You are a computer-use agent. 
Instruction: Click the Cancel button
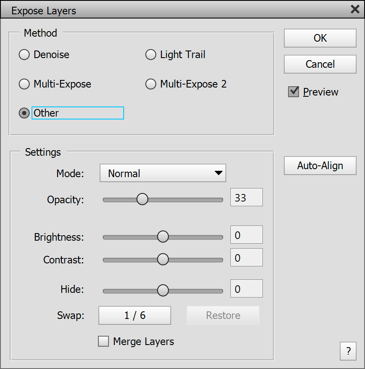(x=320, y=64)
